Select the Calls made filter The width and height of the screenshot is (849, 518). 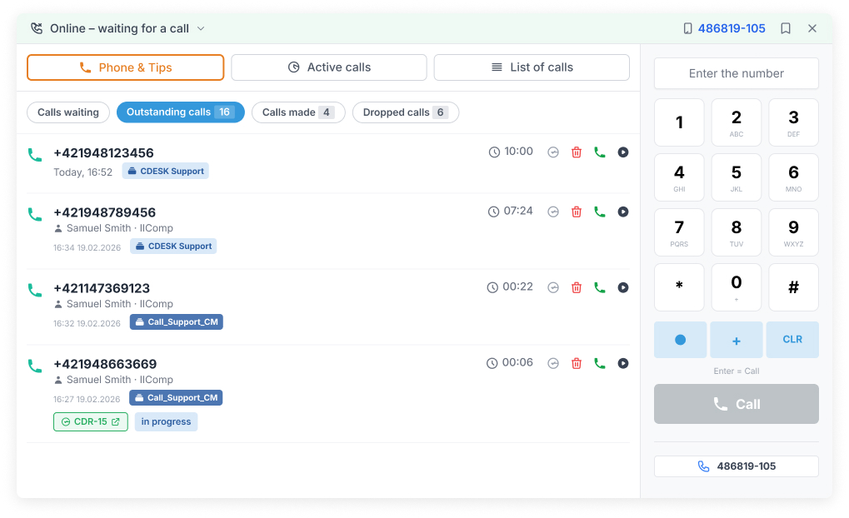point(297,112)
